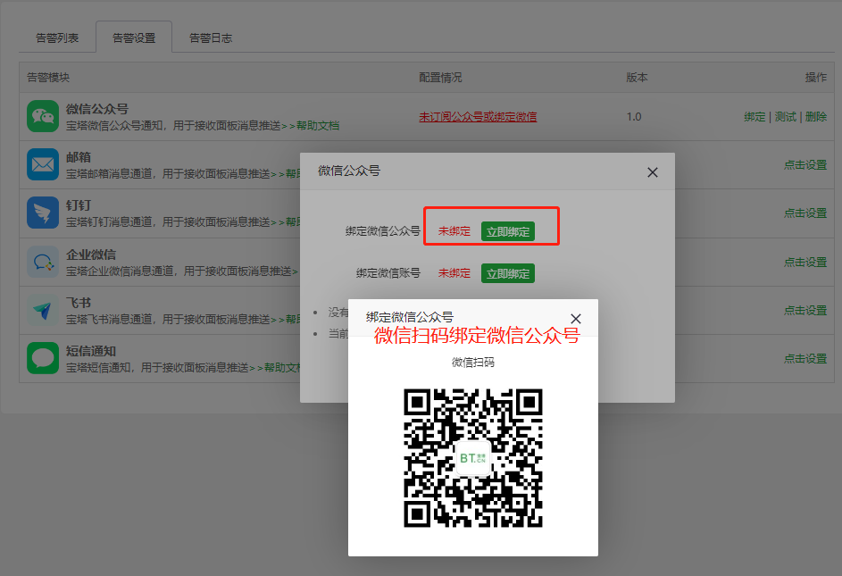The image size is (842, 576).
Task: Click the WeChat QR code image
Action: click(473, 458)
